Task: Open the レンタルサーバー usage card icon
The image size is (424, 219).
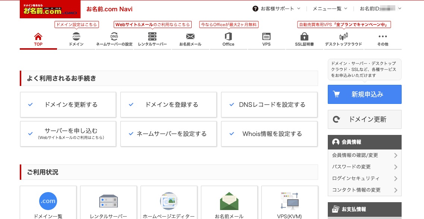Action: (x=109, y=201)
